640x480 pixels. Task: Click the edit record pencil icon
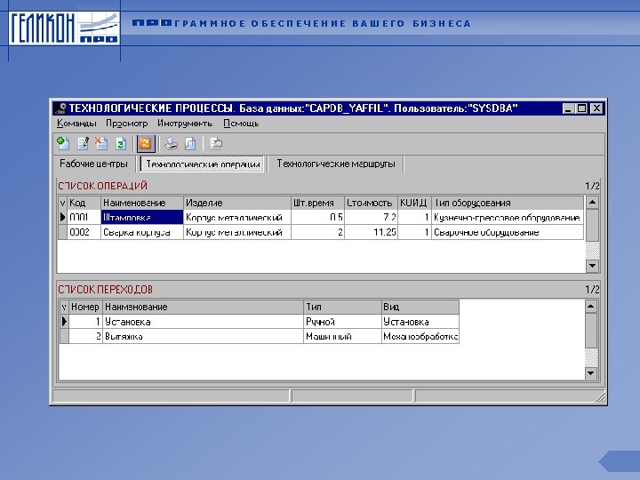coord(84,143)
